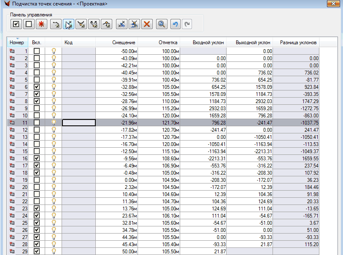Click the uncheck-all points toolbar icon
Image resolution: width=343 pixels, height=255 pixels.
29,24
